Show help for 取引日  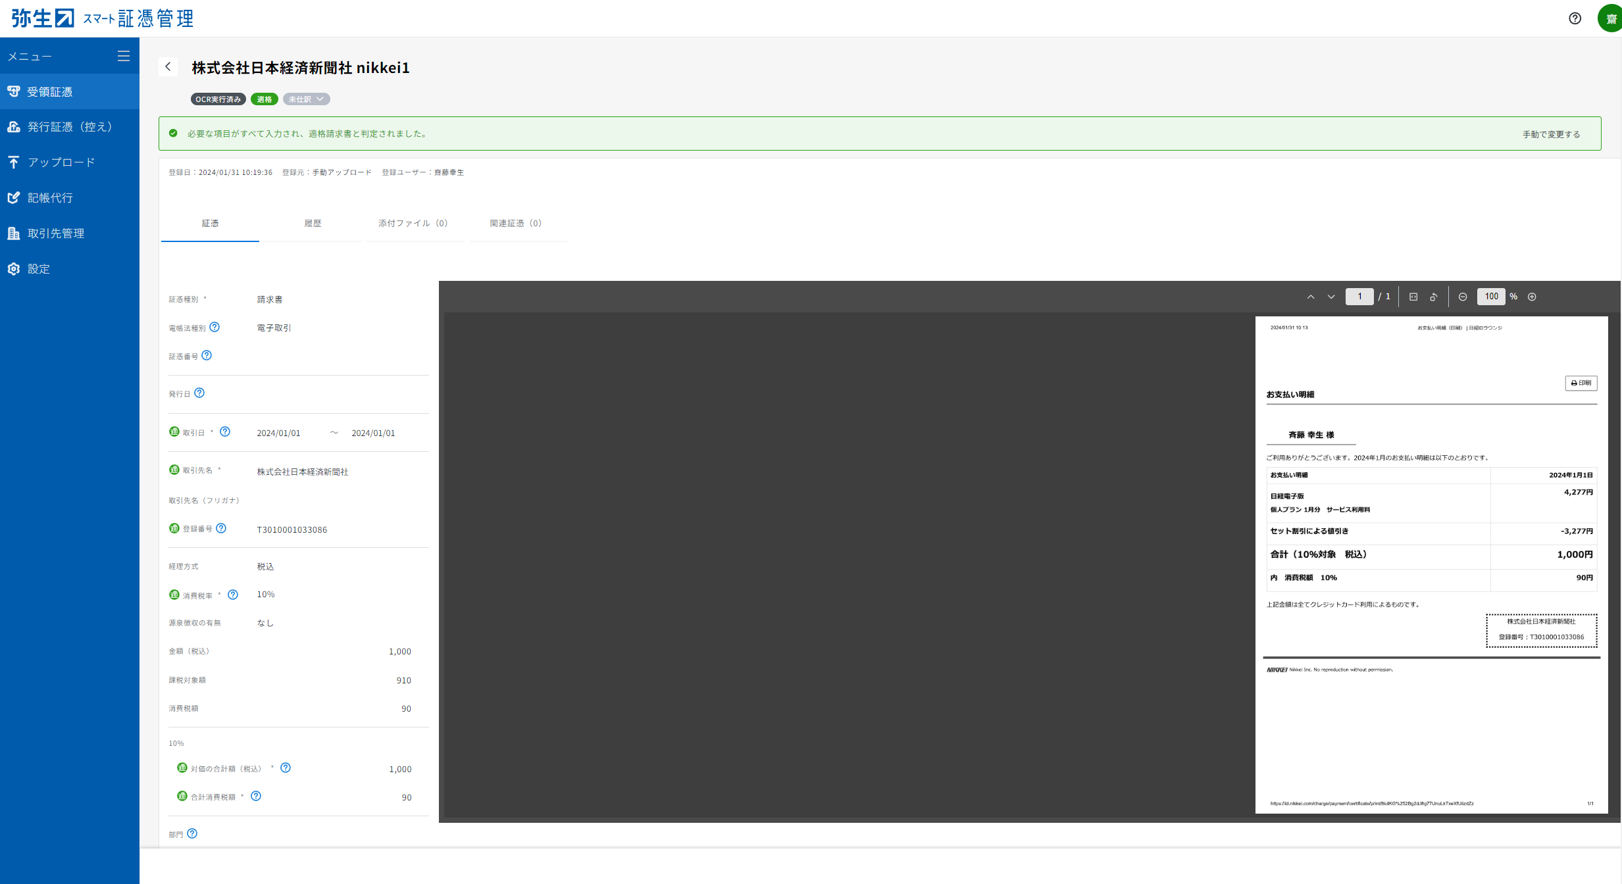tap(225, 431)
